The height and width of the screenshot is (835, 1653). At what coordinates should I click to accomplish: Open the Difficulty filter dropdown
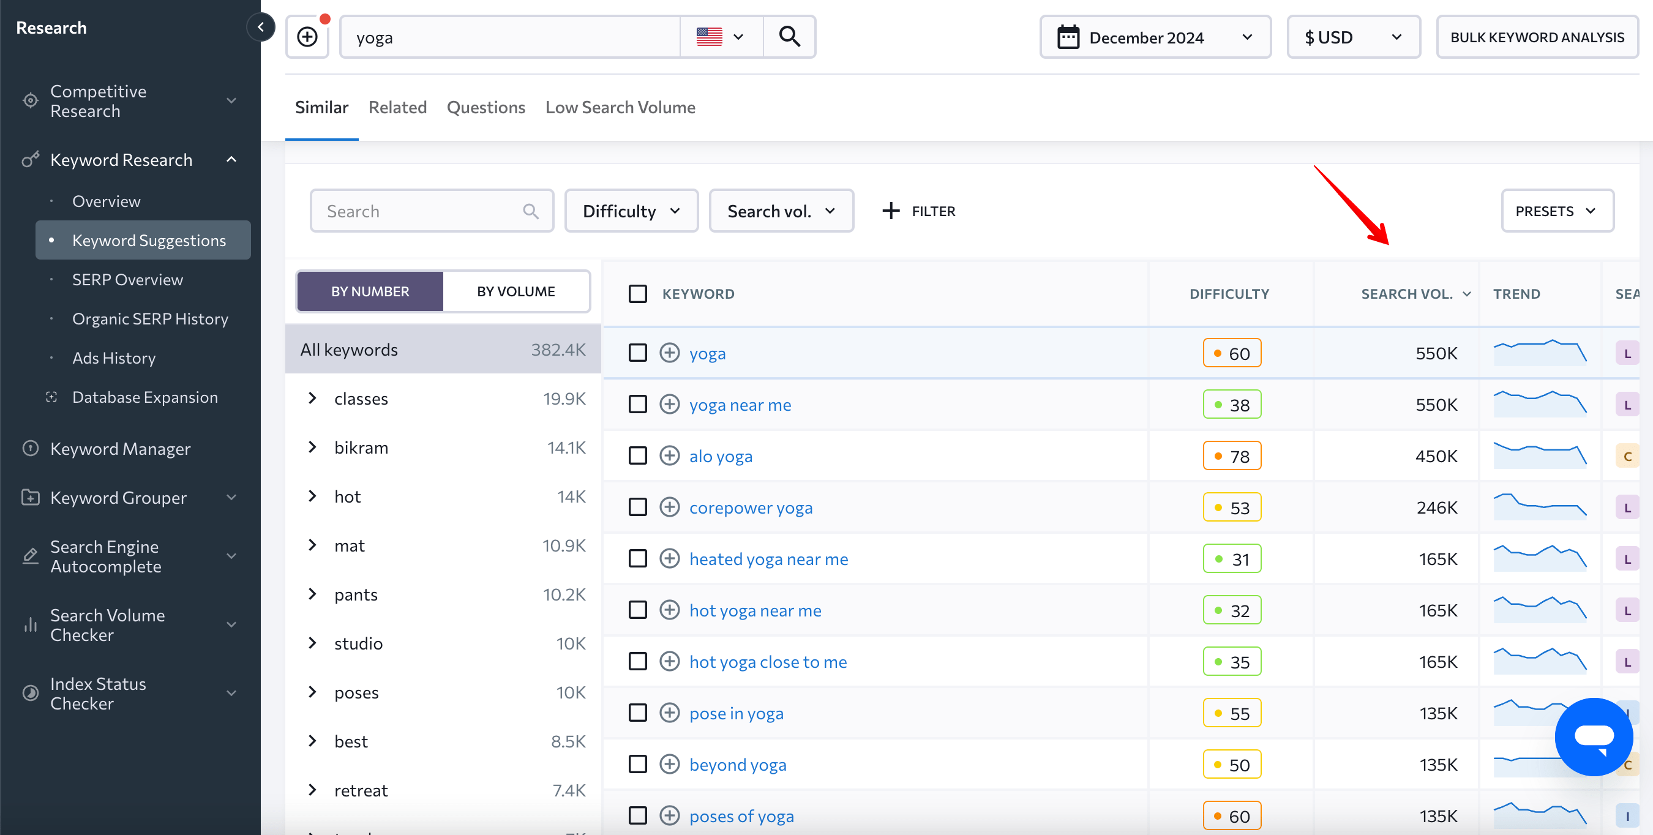click(x=629, y=210)
